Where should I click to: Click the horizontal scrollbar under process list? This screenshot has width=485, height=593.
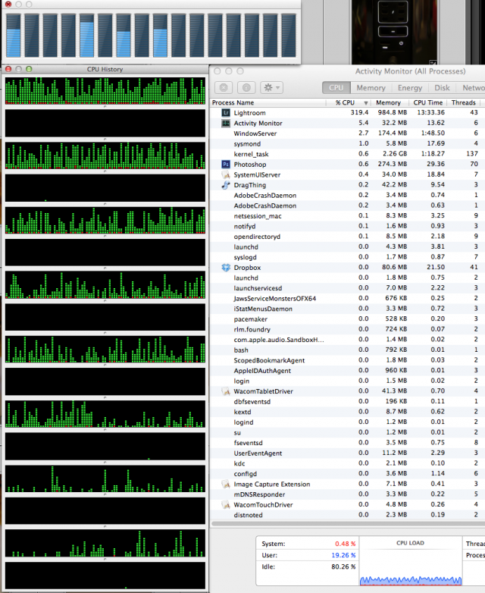point(348,524)
